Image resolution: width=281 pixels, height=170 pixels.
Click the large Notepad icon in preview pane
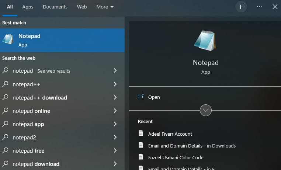(205, 41)
